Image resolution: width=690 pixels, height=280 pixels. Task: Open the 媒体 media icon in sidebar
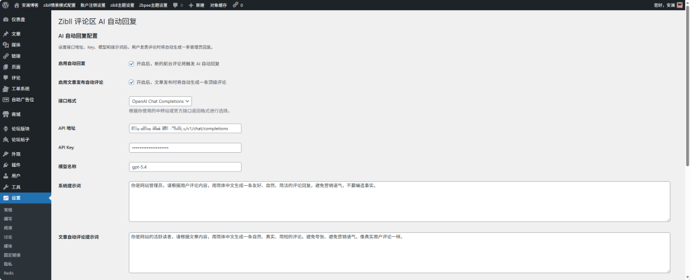point(5,44)
